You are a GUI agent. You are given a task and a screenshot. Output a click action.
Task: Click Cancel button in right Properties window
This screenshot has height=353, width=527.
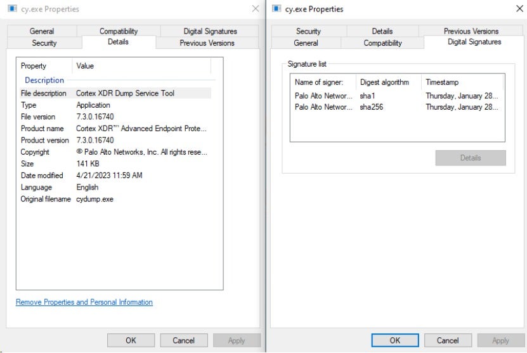[448, 340]
